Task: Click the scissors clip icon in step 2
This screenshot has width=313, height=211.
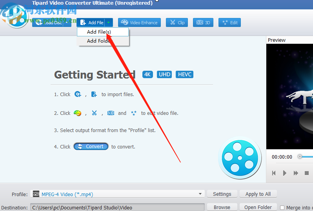Action: [94, 113]
